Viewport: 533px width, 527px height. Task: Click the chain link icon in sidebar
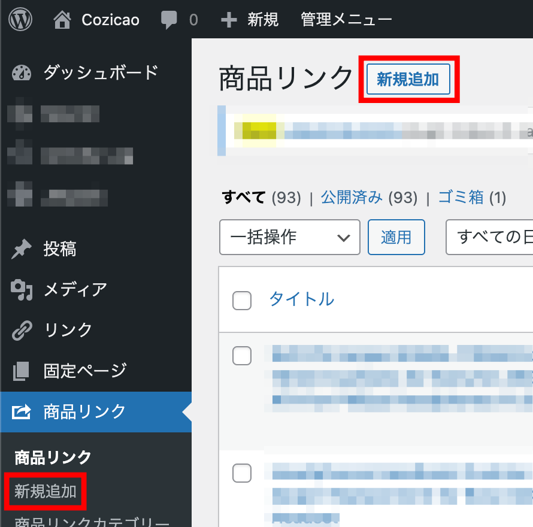pyautogui.click(x=22, y=330)
